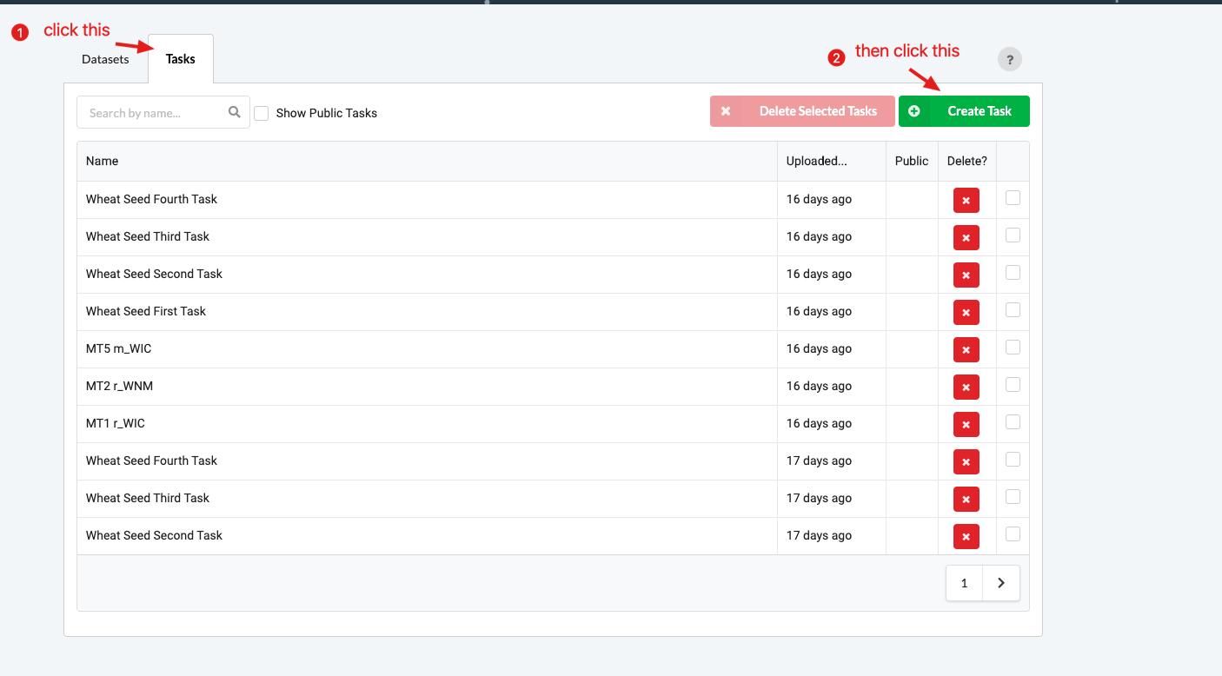Delete the last Wheat Seed Second Task row

(x=966, y=536)
